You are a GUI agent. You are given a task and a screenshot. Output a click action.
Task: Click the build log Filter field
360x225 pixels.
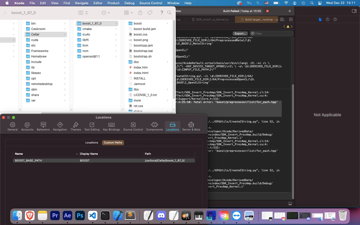pyautogui.click(x=272, y=33)
